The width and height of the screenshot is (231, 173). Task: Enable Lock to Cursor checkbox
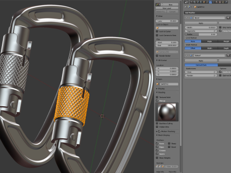pos(157,31)
